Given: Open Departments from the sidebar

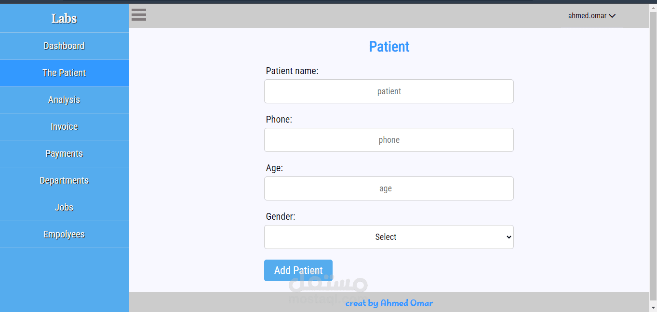Looking at the screenshot, I should click(x=64, y=181).
